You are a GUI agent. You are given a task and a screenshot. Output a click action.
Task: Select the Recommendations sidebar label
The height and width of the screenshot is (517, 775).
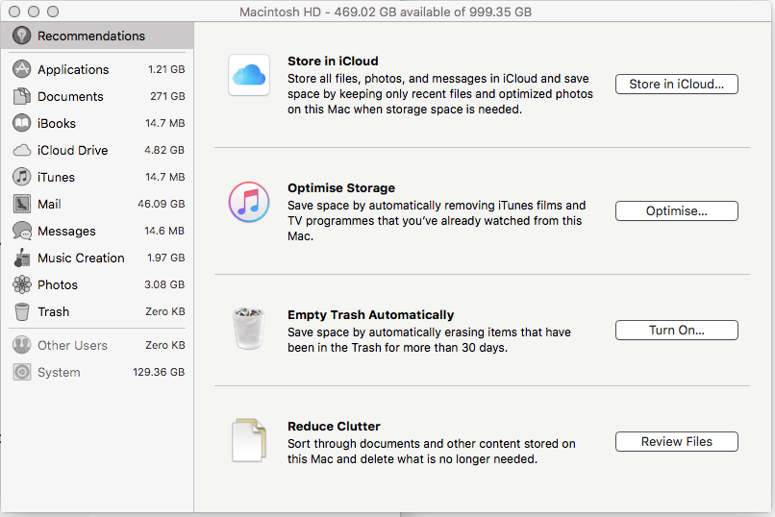click(x=91, y=37)
